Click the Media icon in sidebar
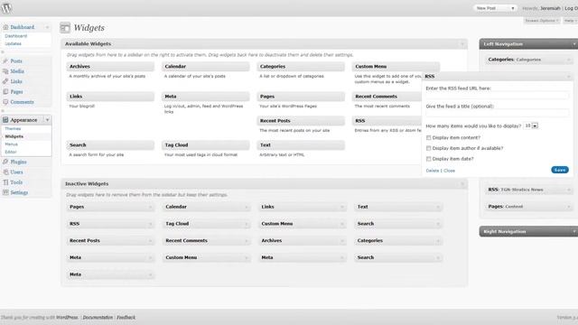The width and height of the screenshot is (578, 325). pos(5,71)
